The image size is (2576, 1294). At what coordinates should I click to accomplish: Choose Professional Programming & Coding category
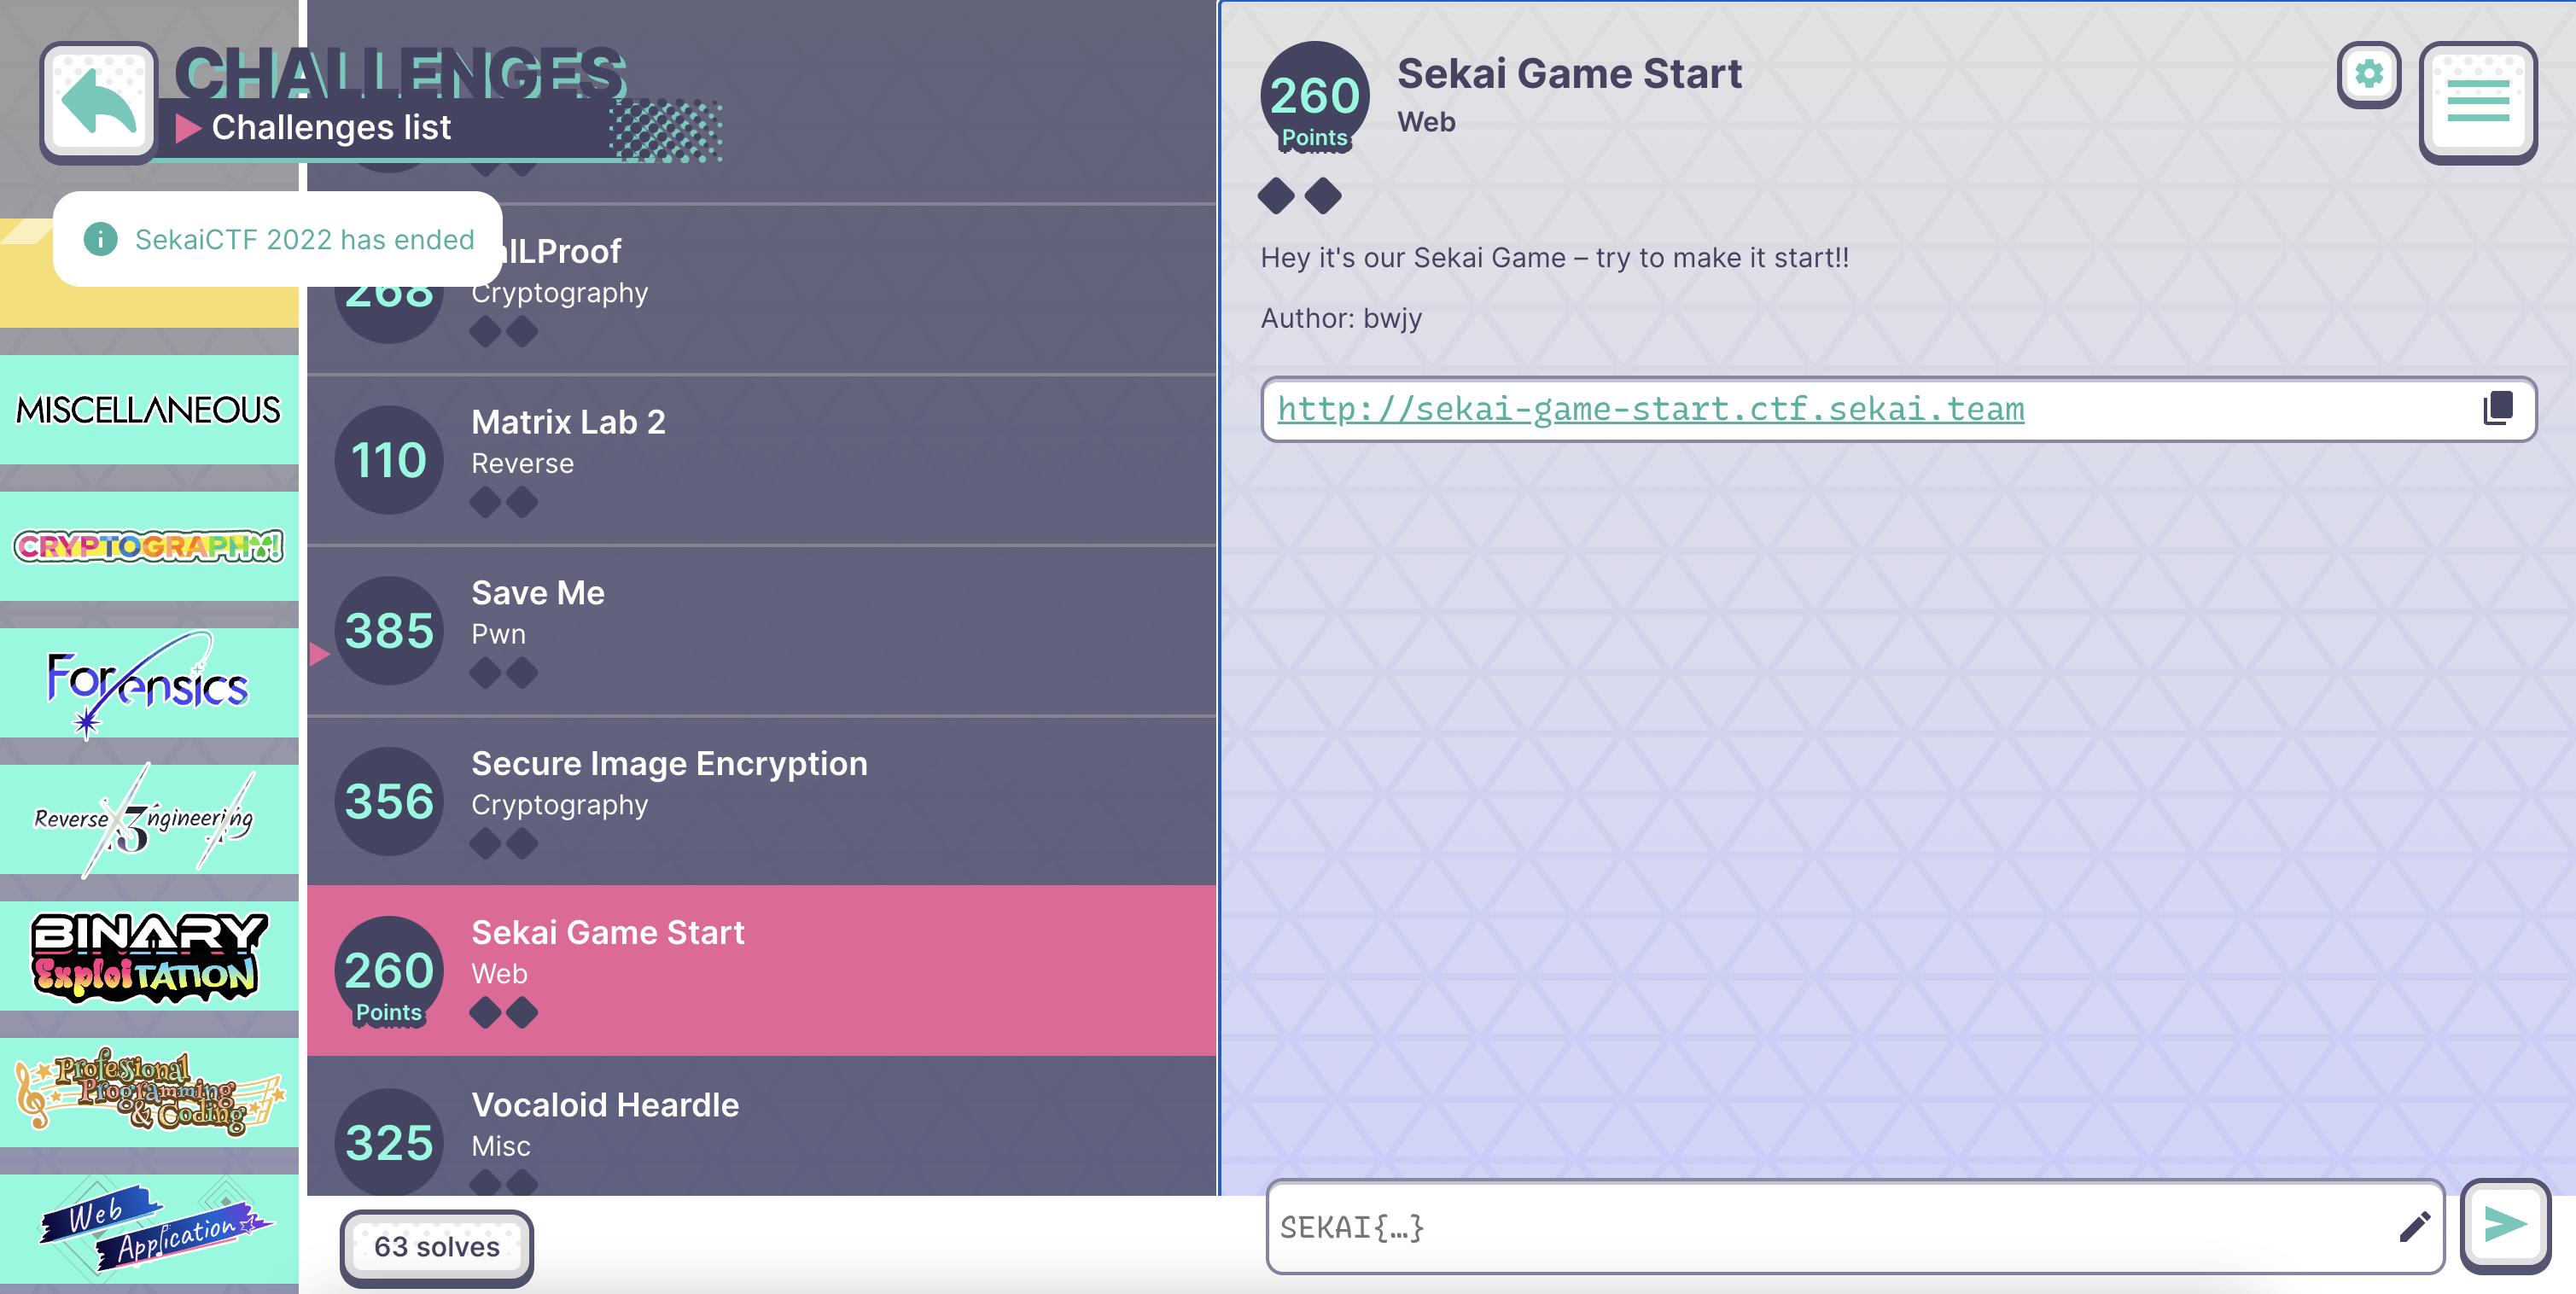tap(149, 1092)
